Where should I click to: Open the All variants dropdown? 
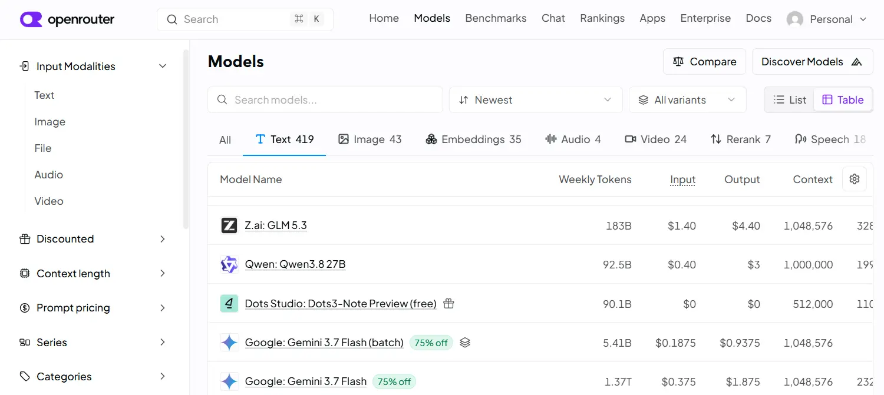point(688,99)
